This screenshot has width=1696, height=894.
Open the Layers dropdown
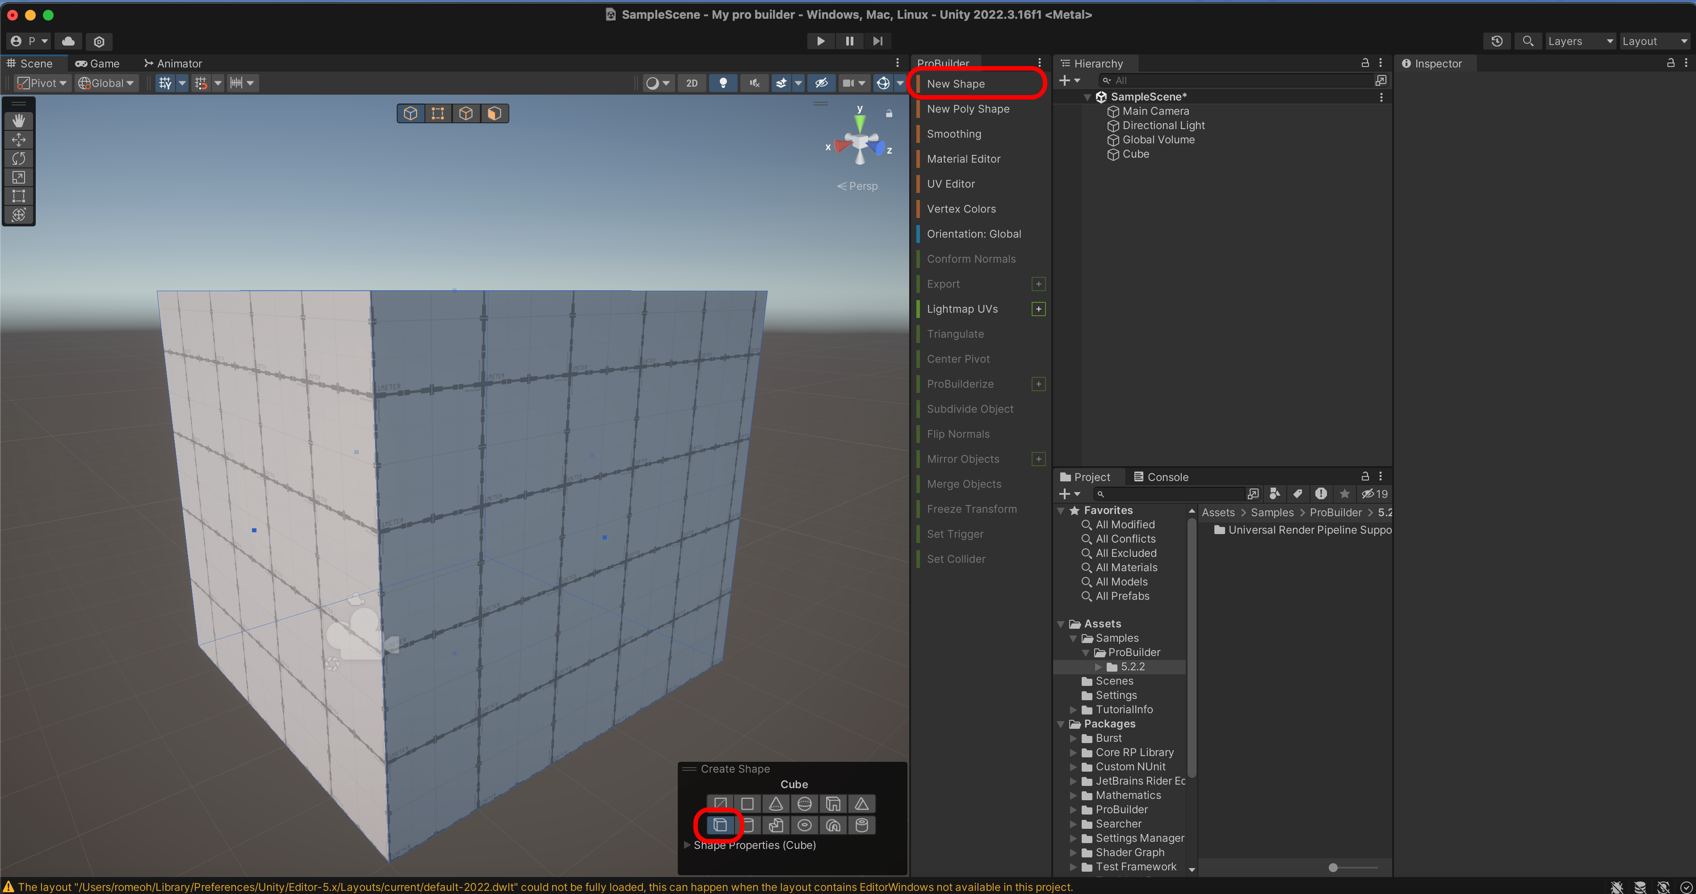(x=1579, y=41)
